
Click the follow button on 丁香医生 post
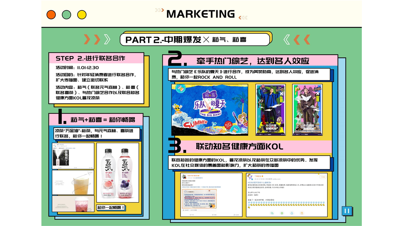click(x=323, y=177)
